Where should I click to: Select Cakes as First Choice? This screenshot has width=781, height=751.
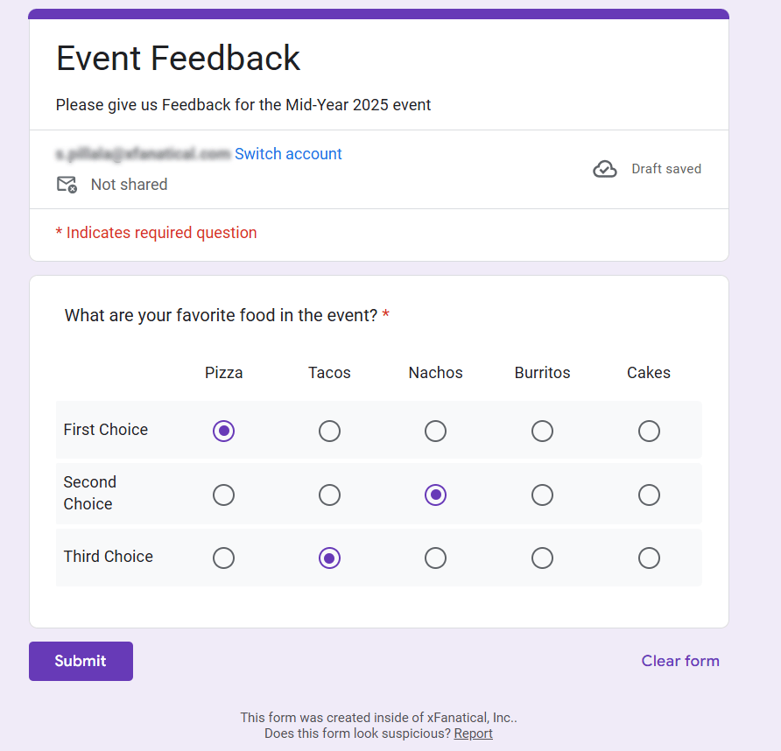coord(649,431)
